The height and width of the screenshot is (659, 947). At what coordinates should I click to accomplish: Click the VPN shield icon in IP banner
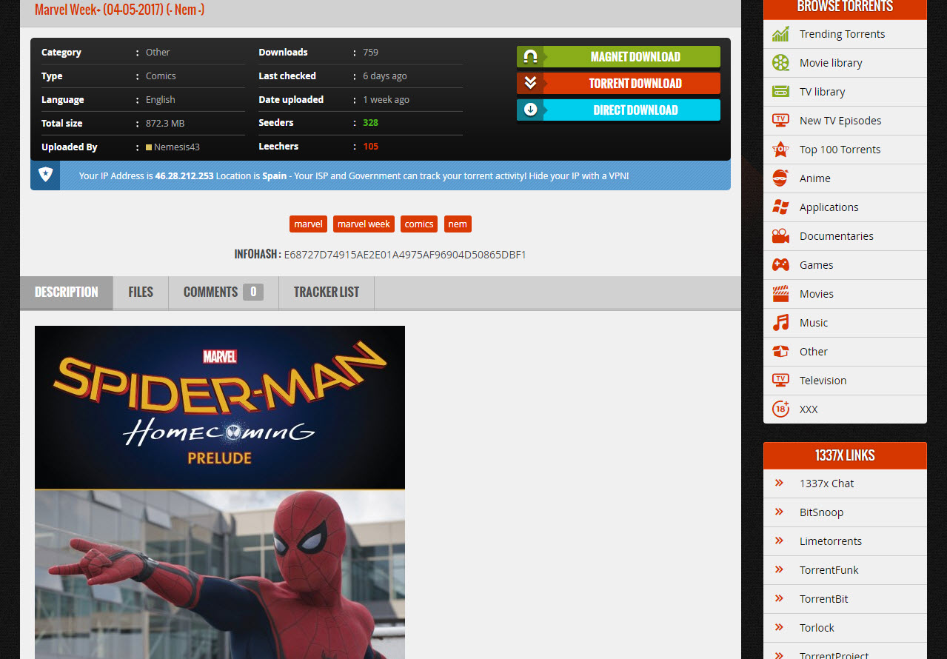coord(45,175)
